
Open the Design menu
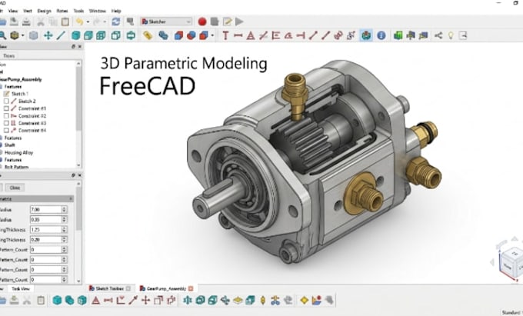[x=44, y=11]
